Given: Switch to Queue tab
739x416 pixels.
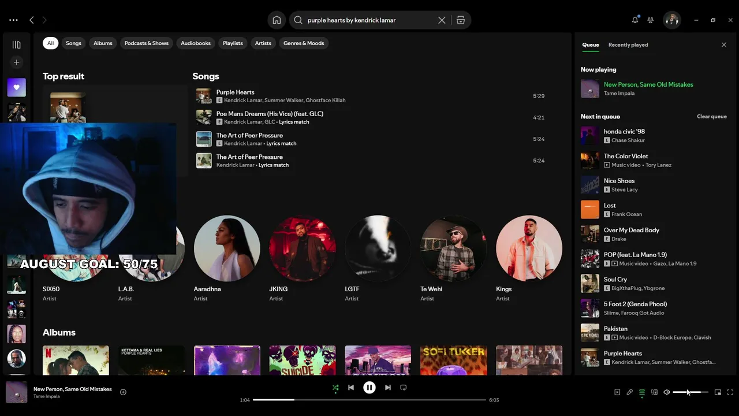Looking at the screenshot, I should pos(590,44).
